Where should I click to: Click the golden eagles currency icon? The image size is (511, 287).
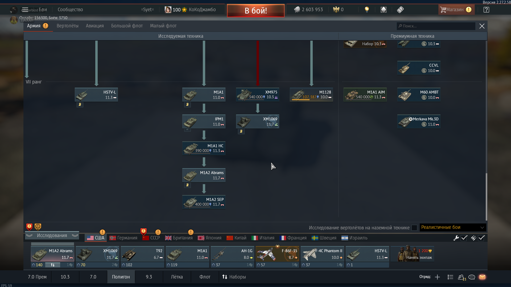click(x=336, y=10)
